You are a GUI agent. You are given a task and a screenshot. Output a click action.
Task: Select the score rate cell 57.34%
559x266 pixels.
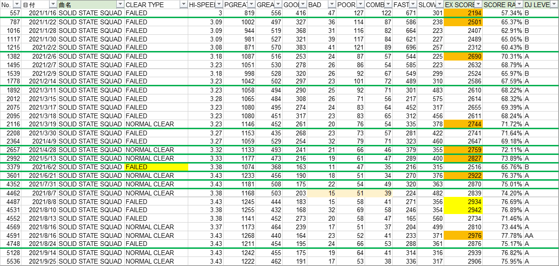503,13
